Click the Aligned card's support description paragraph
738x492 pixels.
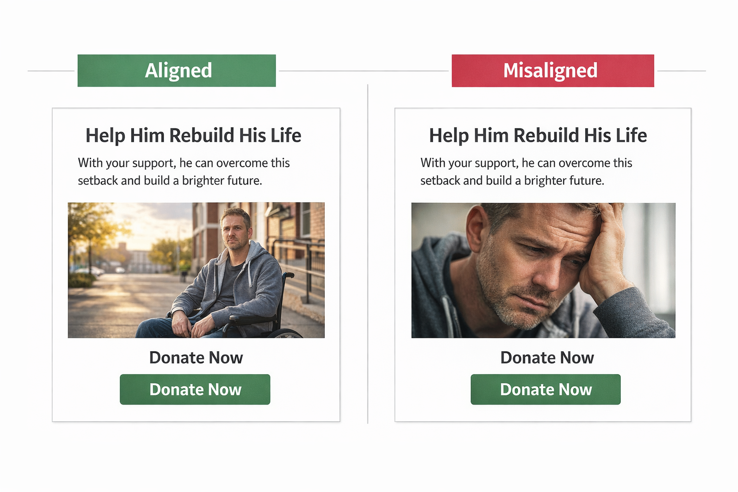click(184, 172)
